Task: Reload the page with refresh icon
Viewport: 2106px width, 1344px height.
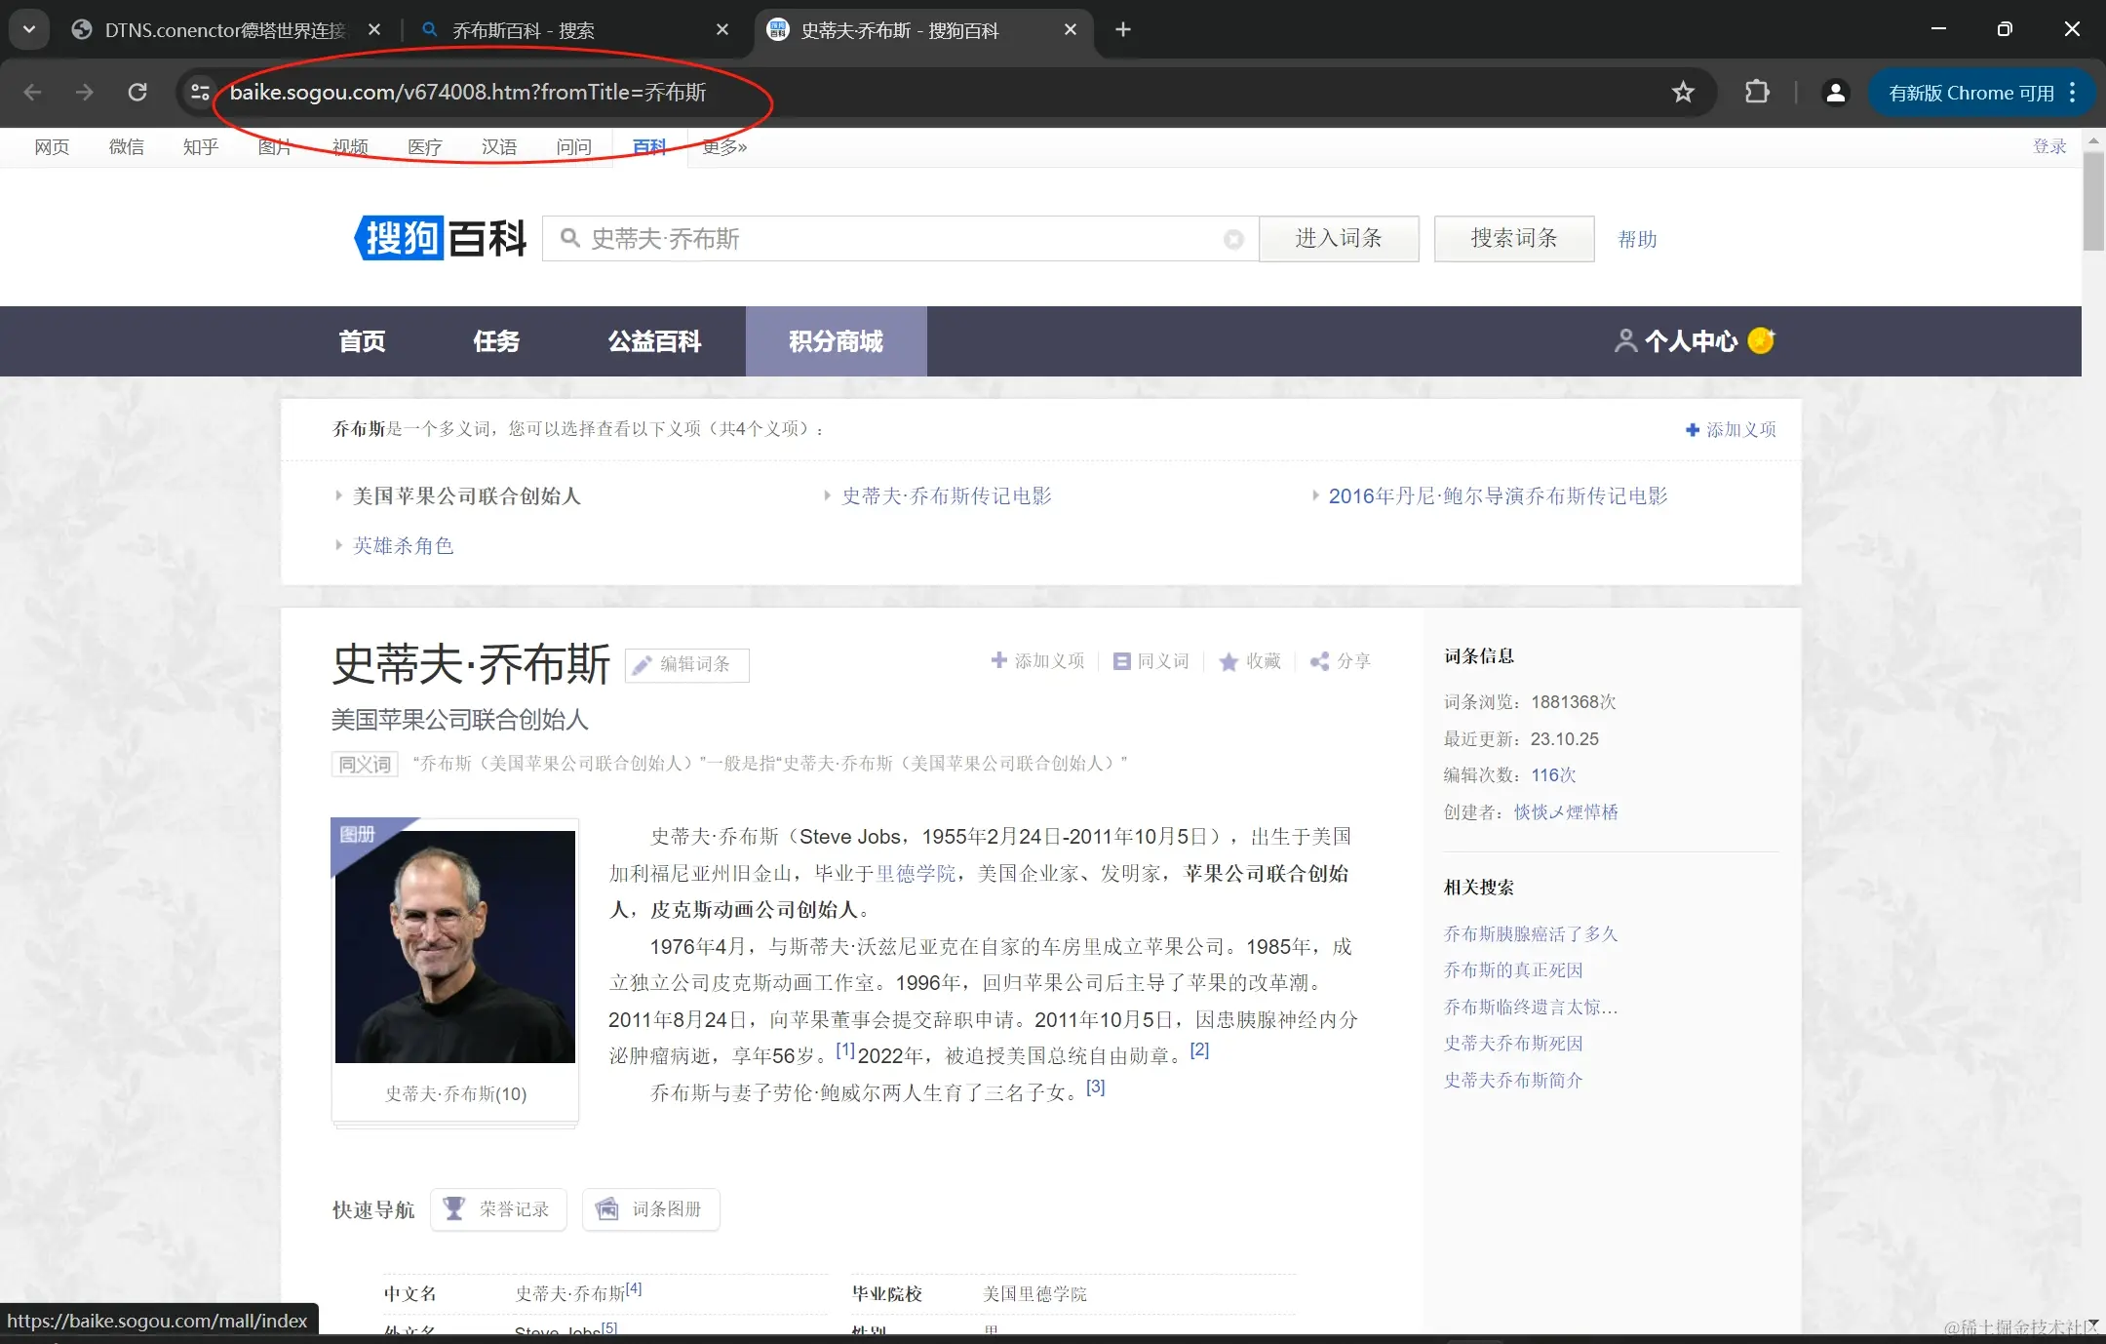Action: coord(137,93)
